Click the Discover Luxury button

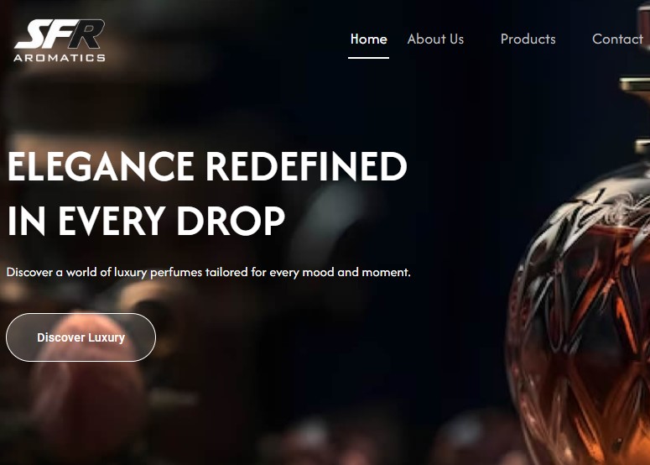(81, 337)
